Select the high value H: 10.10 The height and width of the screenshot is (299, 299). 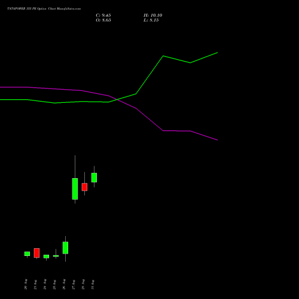click(152, 16)
